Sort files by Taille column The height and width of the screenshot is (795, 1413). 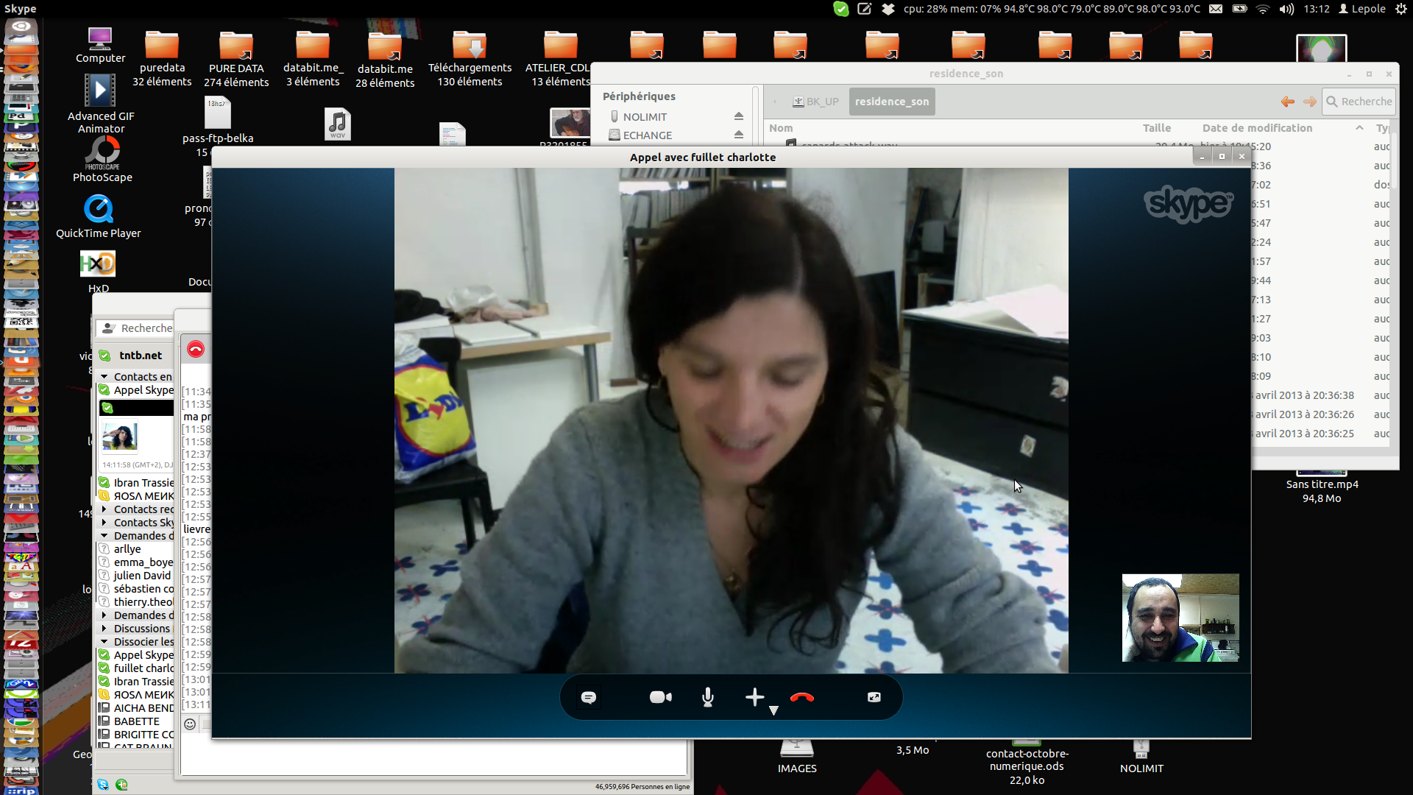(1156, 128)
